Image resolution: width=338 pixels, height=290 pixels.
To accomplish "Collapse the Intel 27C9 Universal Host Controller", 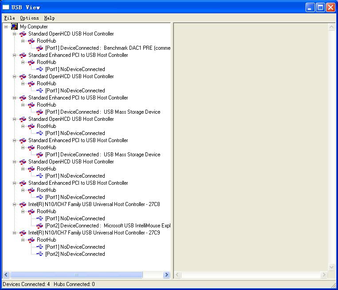I will point(15,233).
